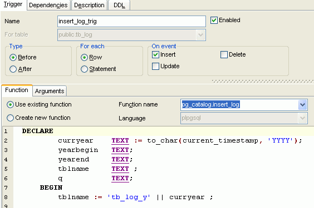The height and width of the screenshot is (208, 314).
Task: Open the Function name dropdown arrow
Action: pyautogui.click(x=302, y=104)
